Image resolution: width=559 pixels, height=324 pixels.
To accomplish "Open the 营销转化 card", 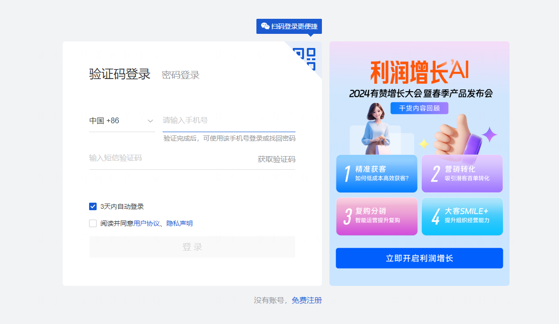I will coord(462,174).
